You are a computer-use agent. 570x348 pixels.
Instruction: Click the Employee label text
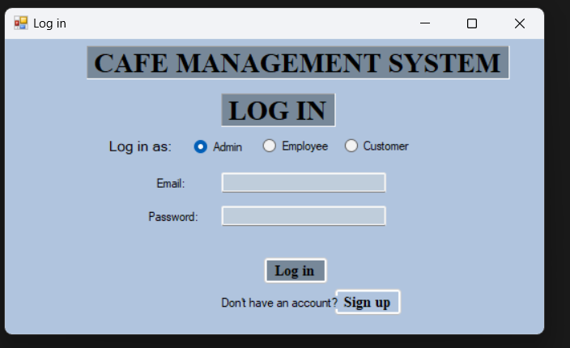click(x=304, y=146)
